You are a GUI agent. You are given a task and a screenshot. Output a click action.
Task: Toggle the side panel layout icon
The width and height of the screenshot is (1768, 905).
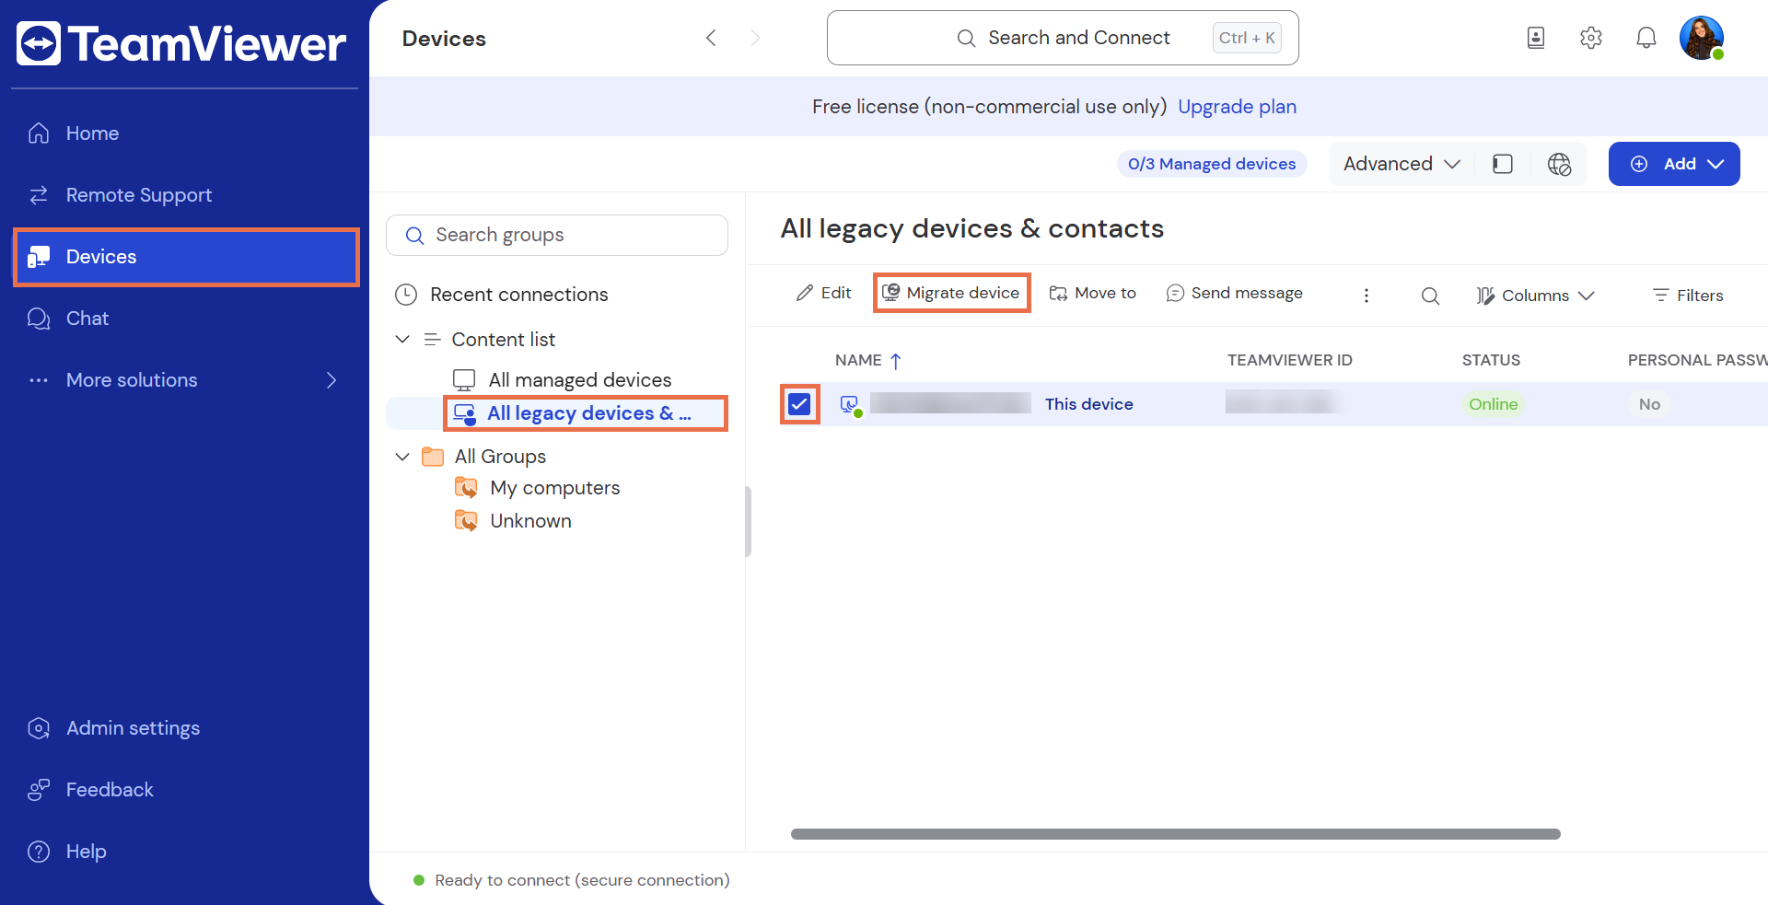point(1503,164)
